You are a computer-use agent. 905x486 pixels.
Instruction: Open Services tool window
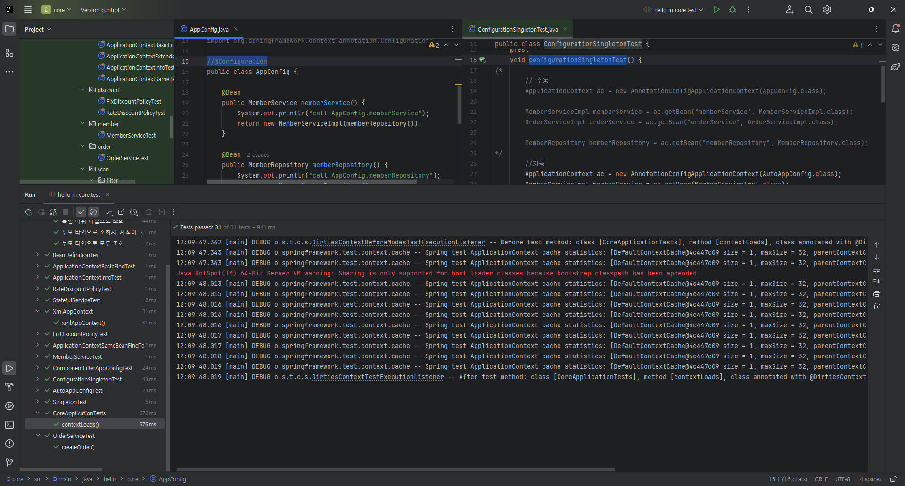click(9, 406)
